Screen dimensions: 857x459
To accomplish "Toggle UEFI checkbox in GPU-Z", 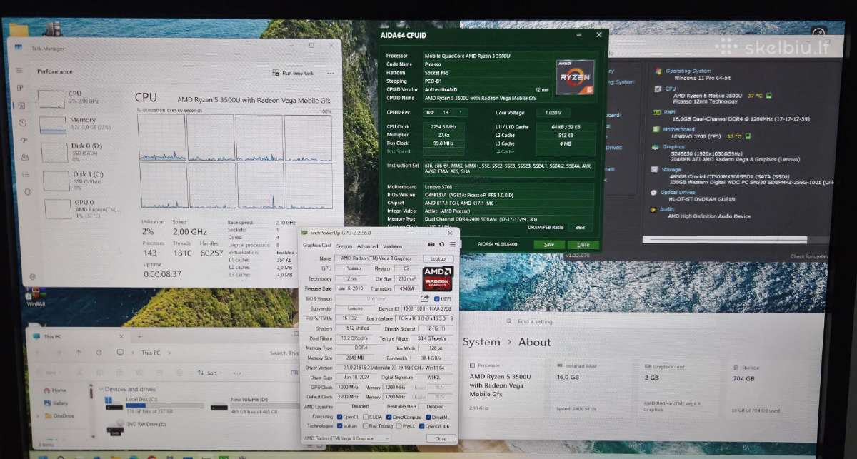I will 437,298.
